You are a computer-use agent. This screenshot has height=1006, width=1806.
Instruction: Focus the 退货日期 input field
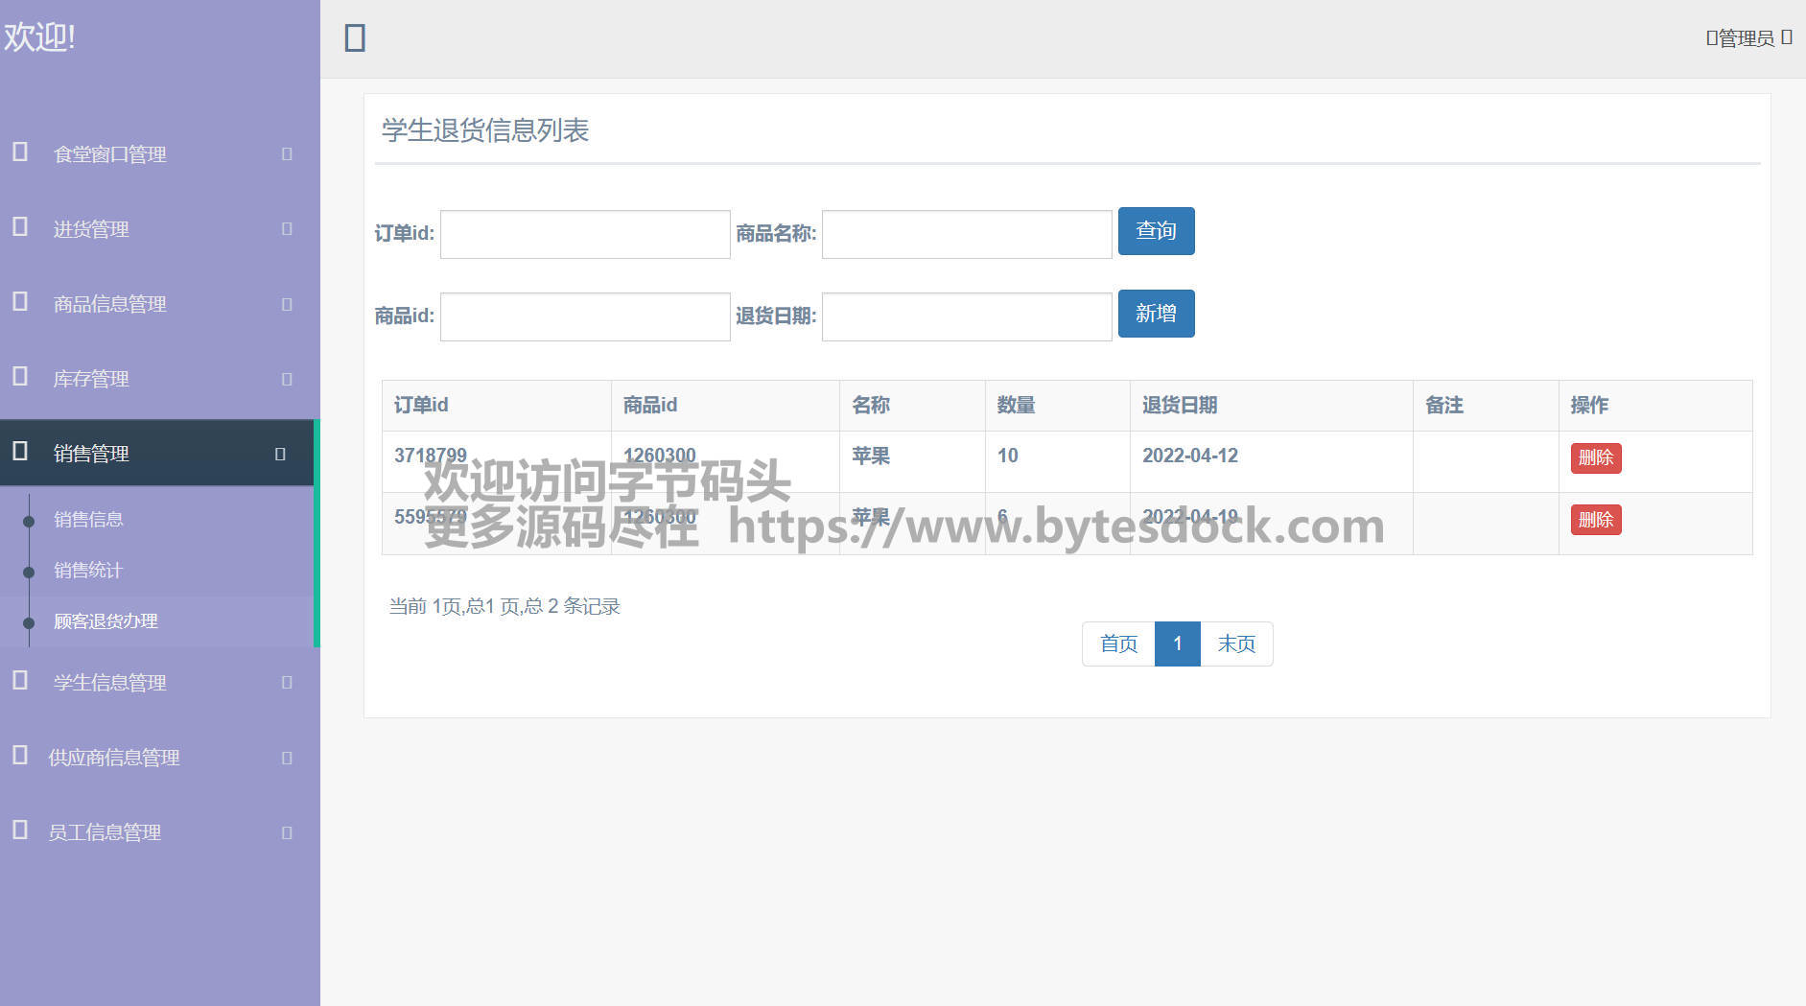pyautogui.click(x=967, y=317)
